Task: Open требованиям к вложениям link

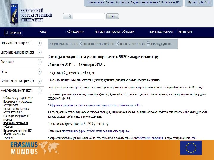Action: [150, 138]
